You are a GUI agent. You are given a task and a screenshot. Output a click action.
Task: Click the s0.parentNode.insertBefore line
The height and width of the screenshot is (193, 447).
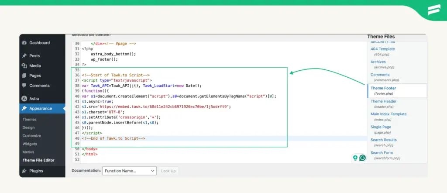[x=120, y=123]
